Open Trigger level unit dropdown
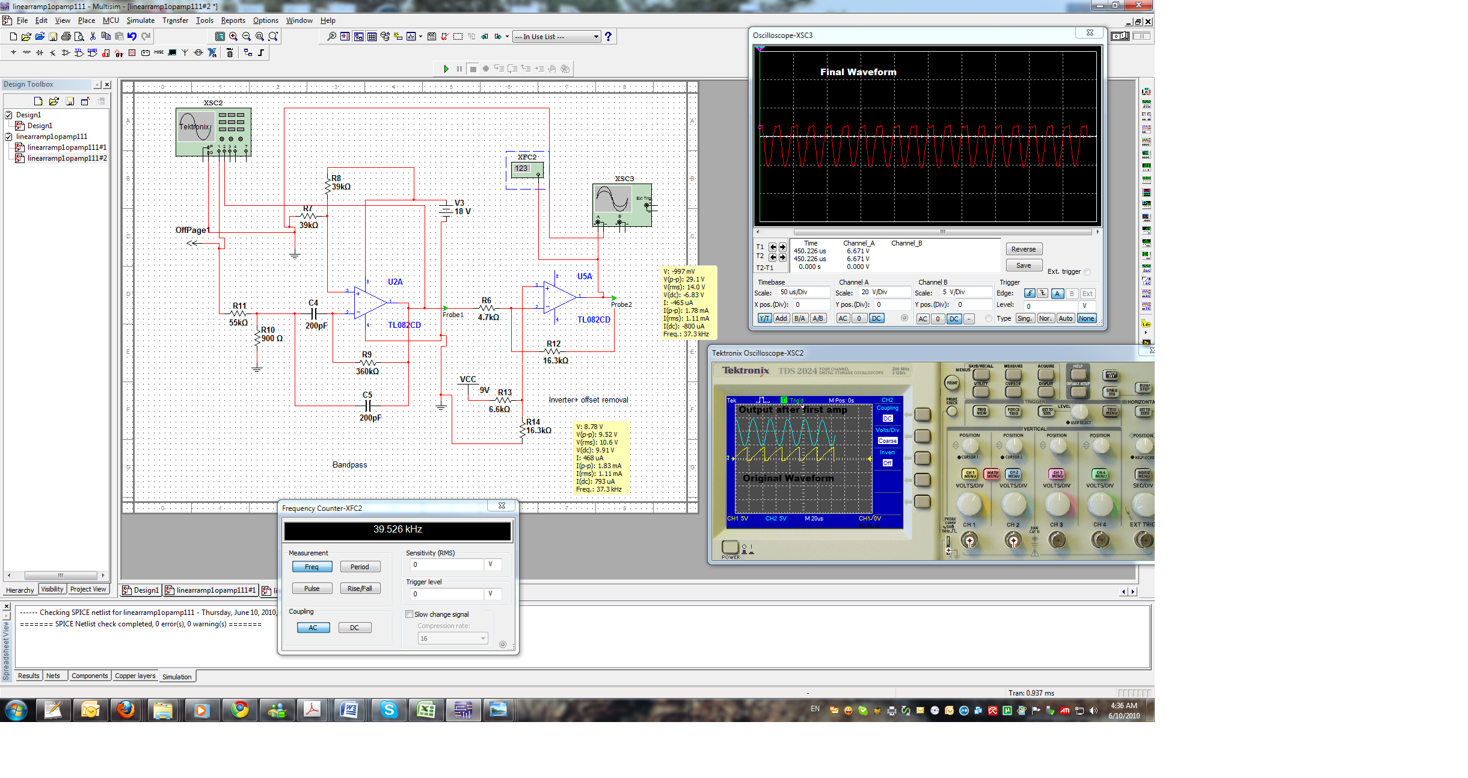 (x=493, y=594)
